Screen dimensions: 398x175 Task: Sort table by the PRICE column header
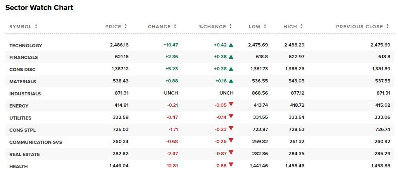113,27
